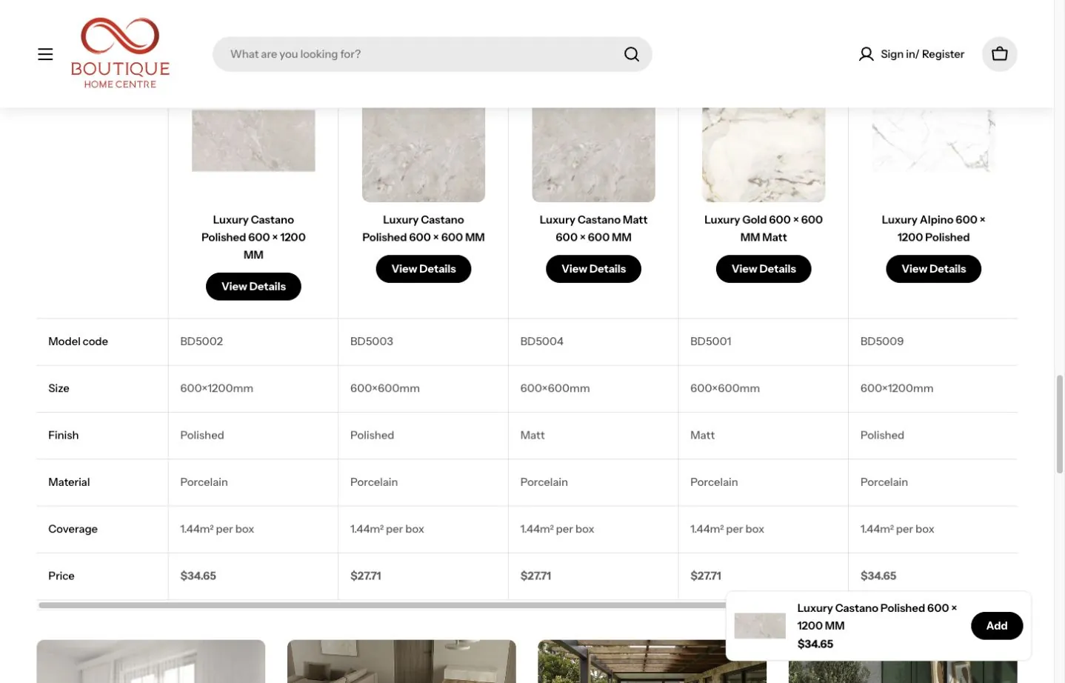Open the white-curtain room photo below the table
The height and width of the screenshot is (683, 1065).
[151, 662]
